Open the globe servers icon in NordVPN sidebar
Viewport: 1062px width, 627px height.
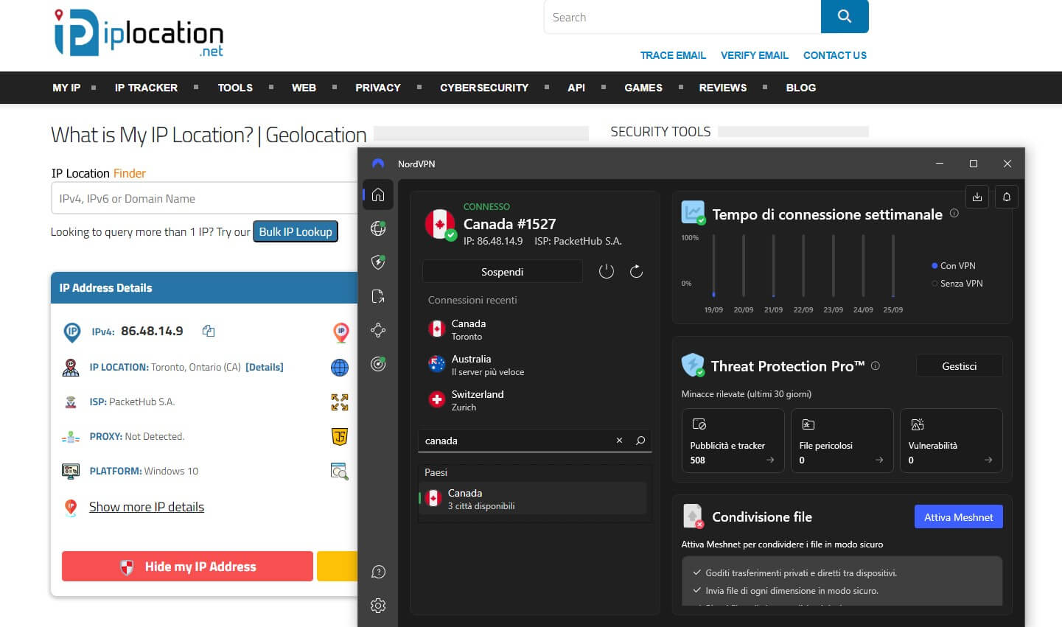coord(378,228)
